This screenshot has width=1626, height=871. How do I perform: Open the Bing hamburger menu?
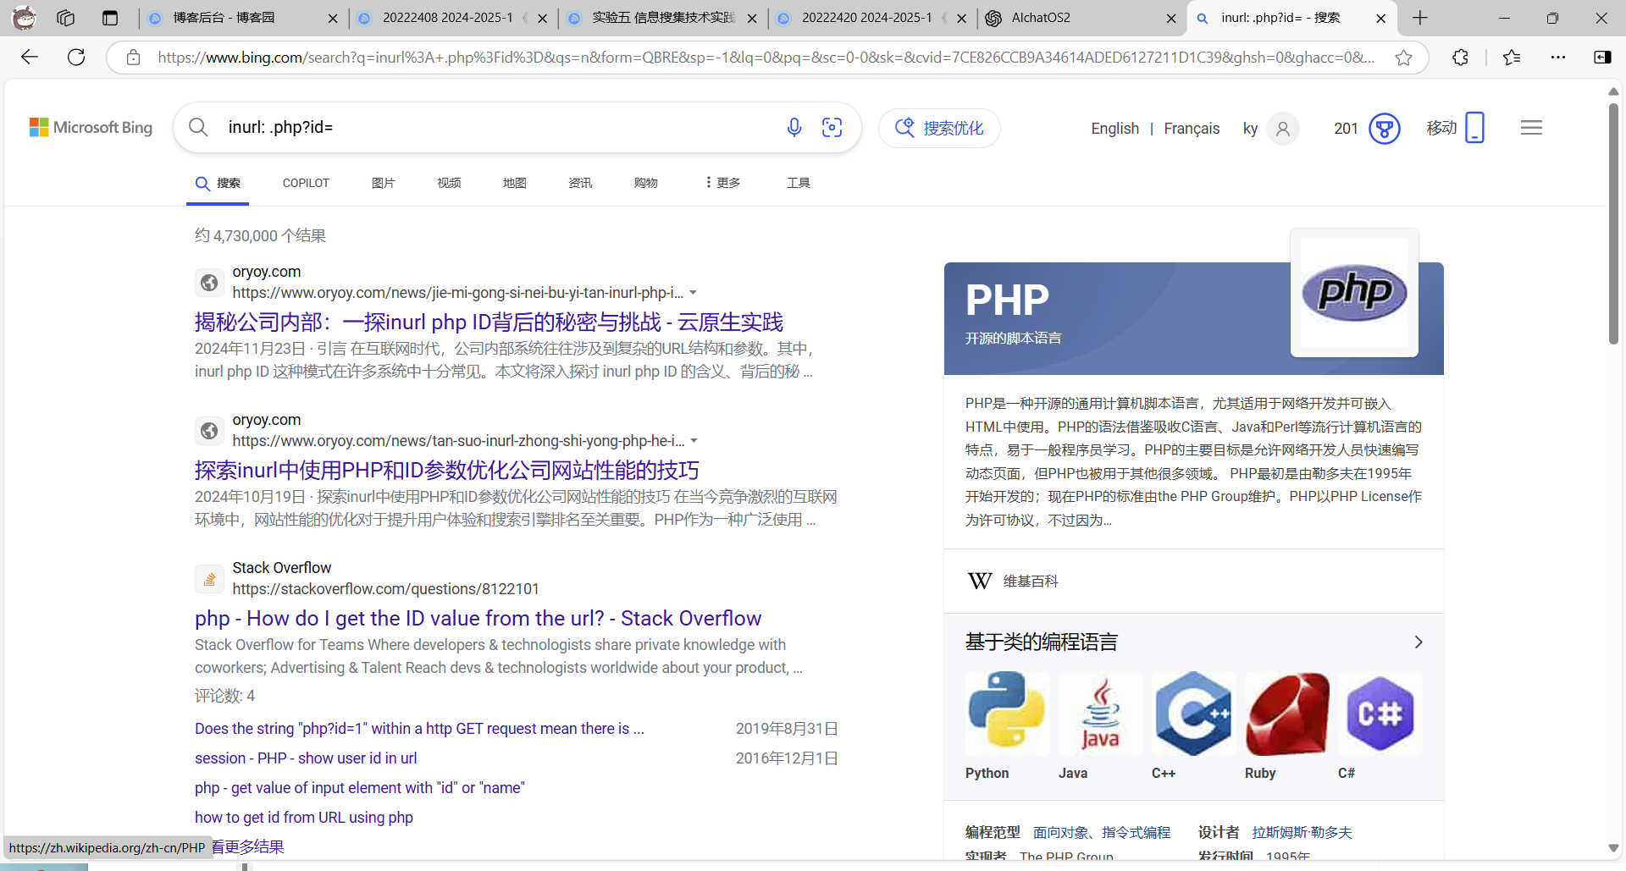coord(1531,128)
